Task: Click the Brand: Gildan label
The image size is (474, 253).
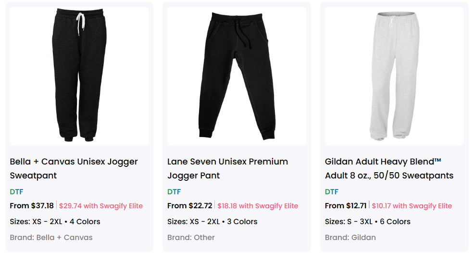Action: point(350,237)
